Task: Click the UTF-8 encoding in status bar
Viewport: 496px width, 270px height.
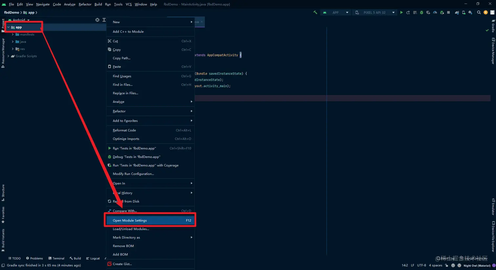Action: [422, 265]
